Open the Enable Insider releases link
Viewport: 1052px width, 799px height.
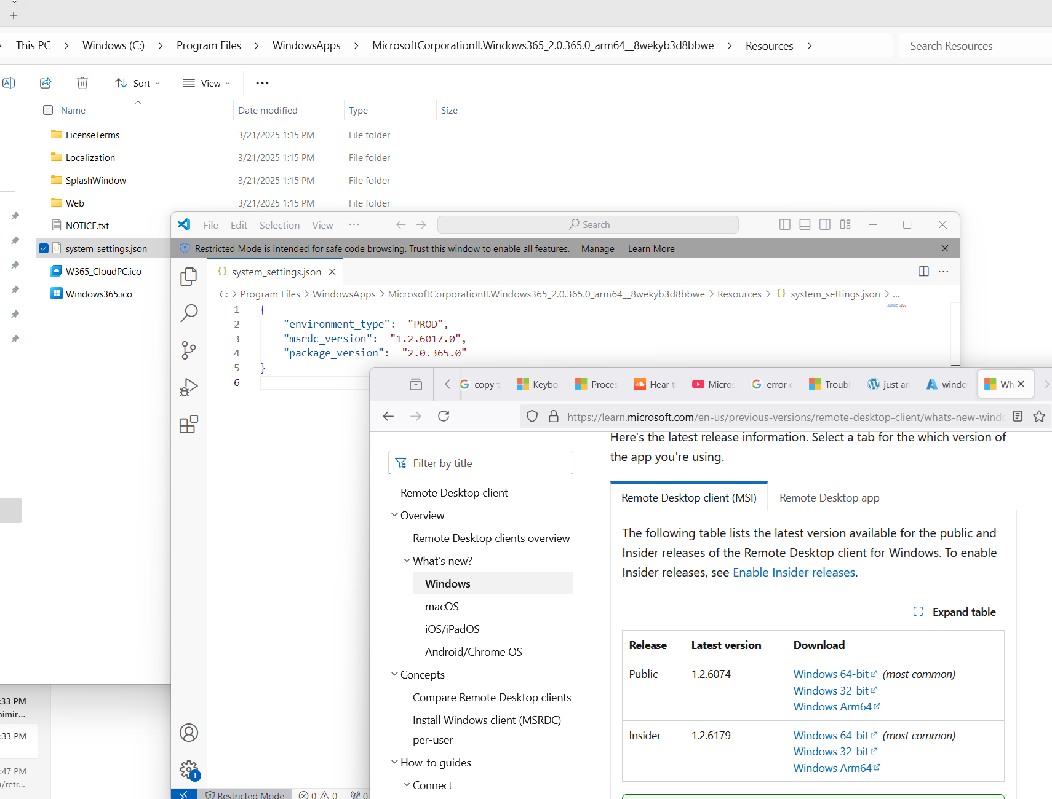pyautogui.click(x=794, y=572)
